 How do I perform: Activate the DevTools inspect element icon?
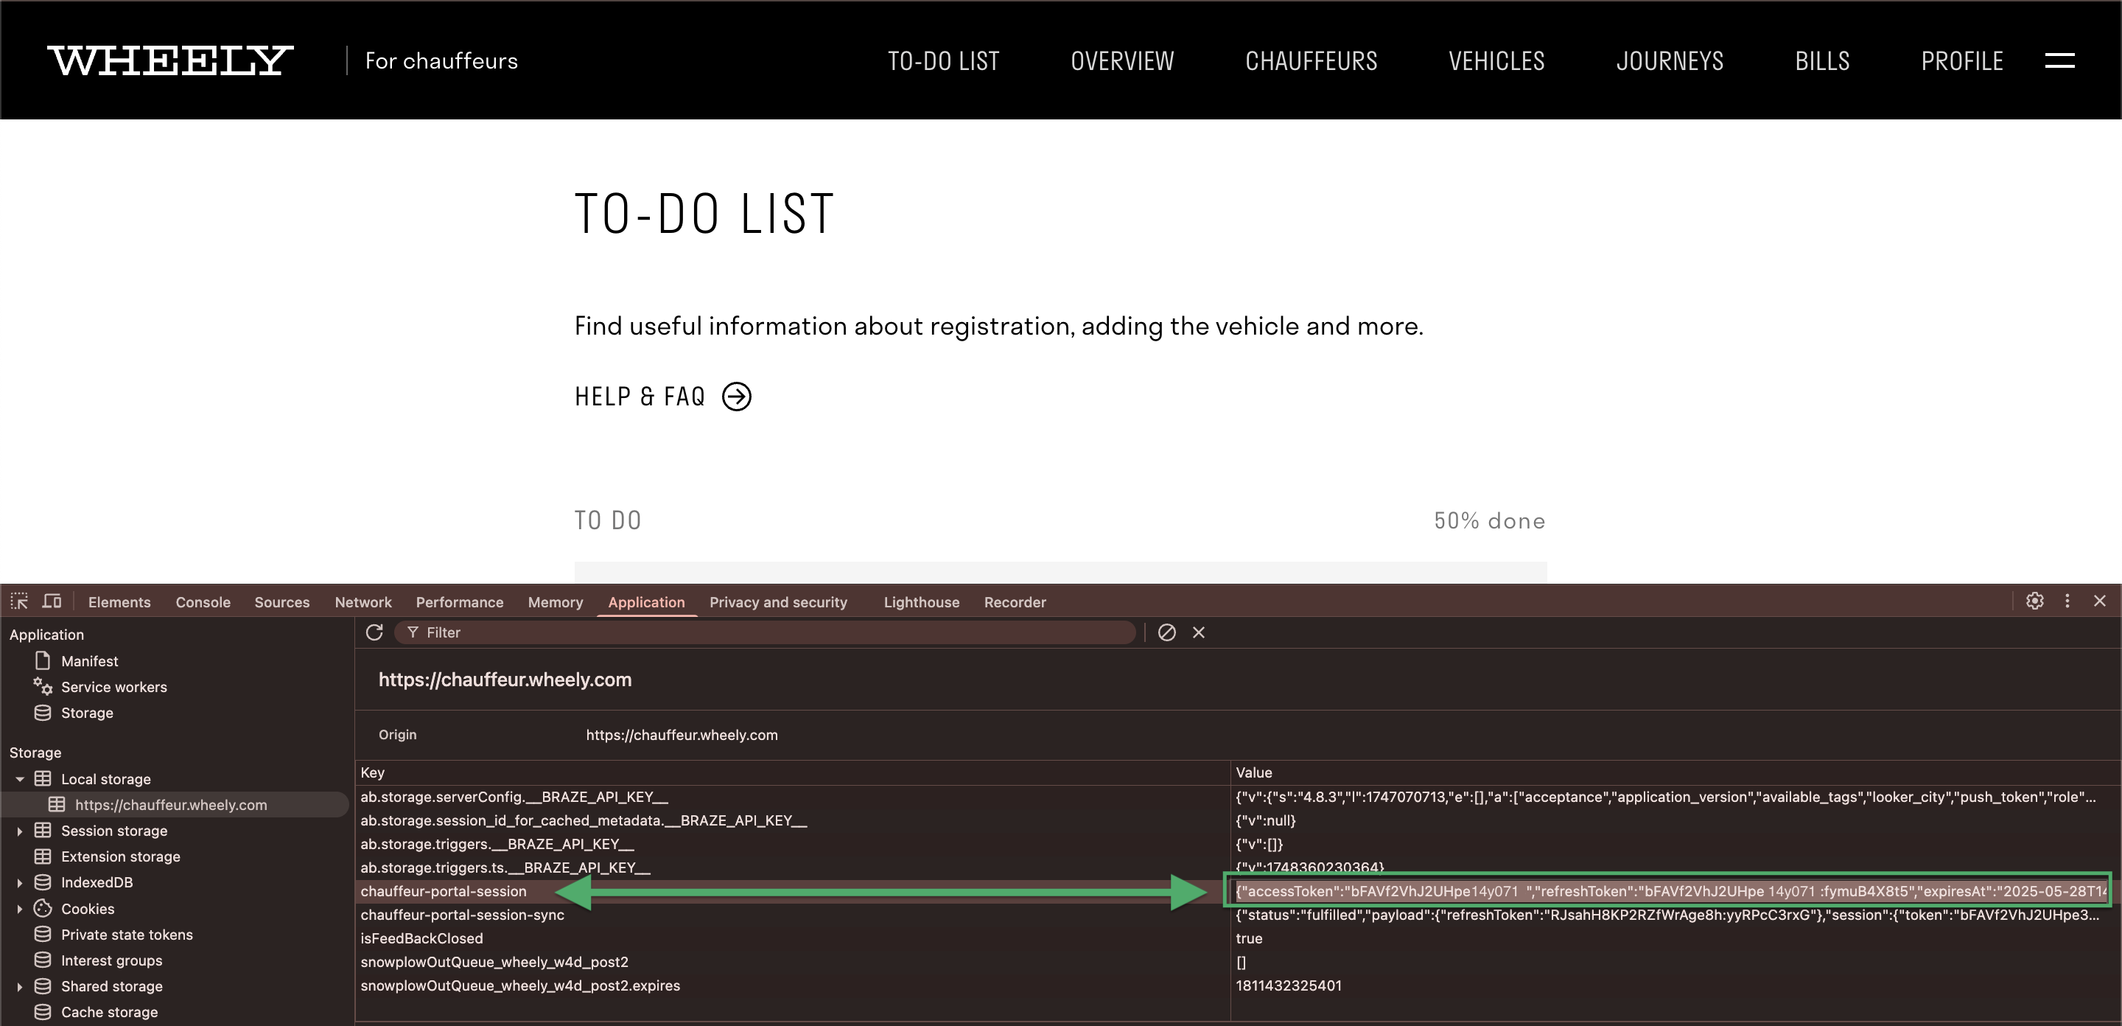pos(19,601)
